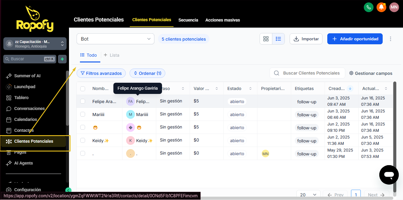Expand the zz Capacitación location switcher
403x200 pixels.
point(35,44)
